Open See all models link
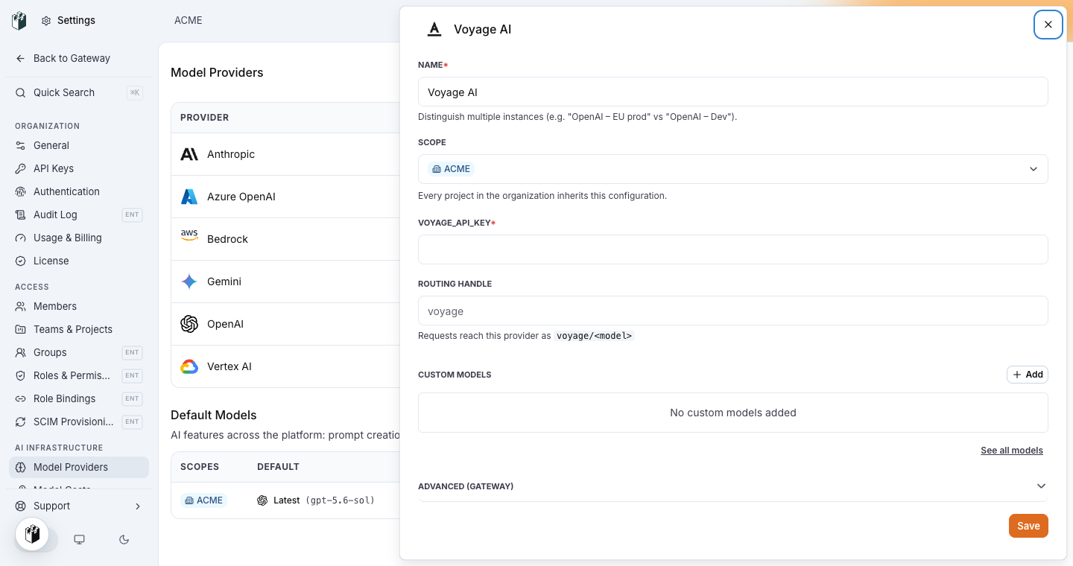The width and height of the screenshot is (1073, 566). (x=1012, y=451)
